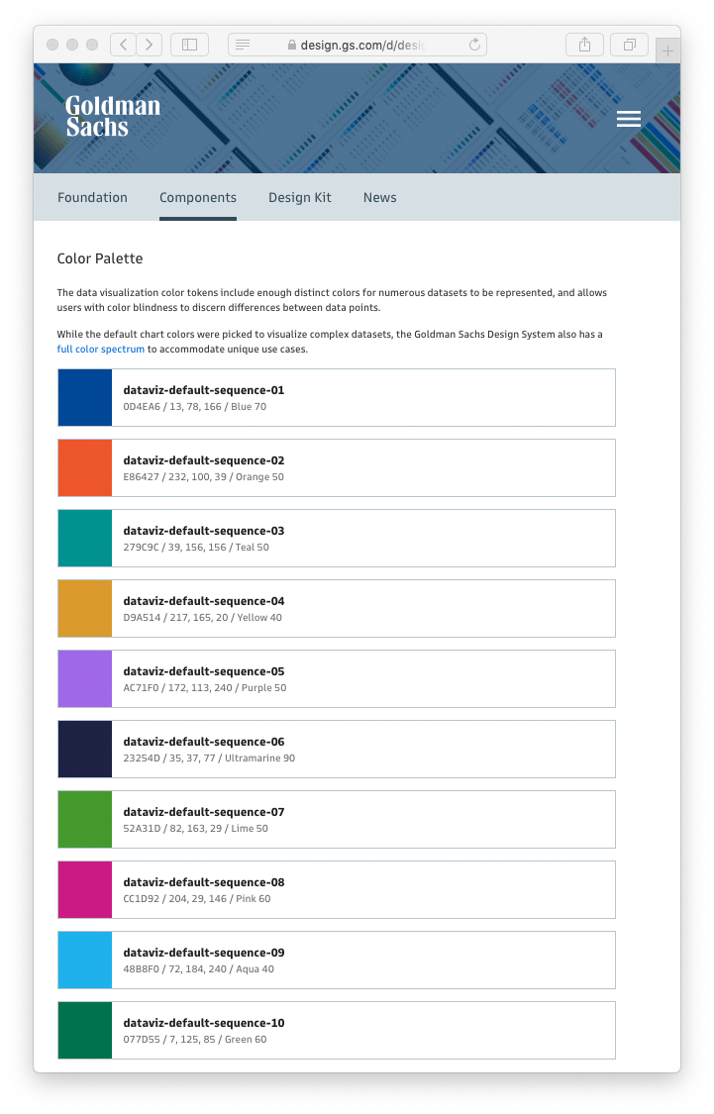Screen dimensions: 714x1114
Task: Open the hamburger menu in header
Action: click(629, 119)
